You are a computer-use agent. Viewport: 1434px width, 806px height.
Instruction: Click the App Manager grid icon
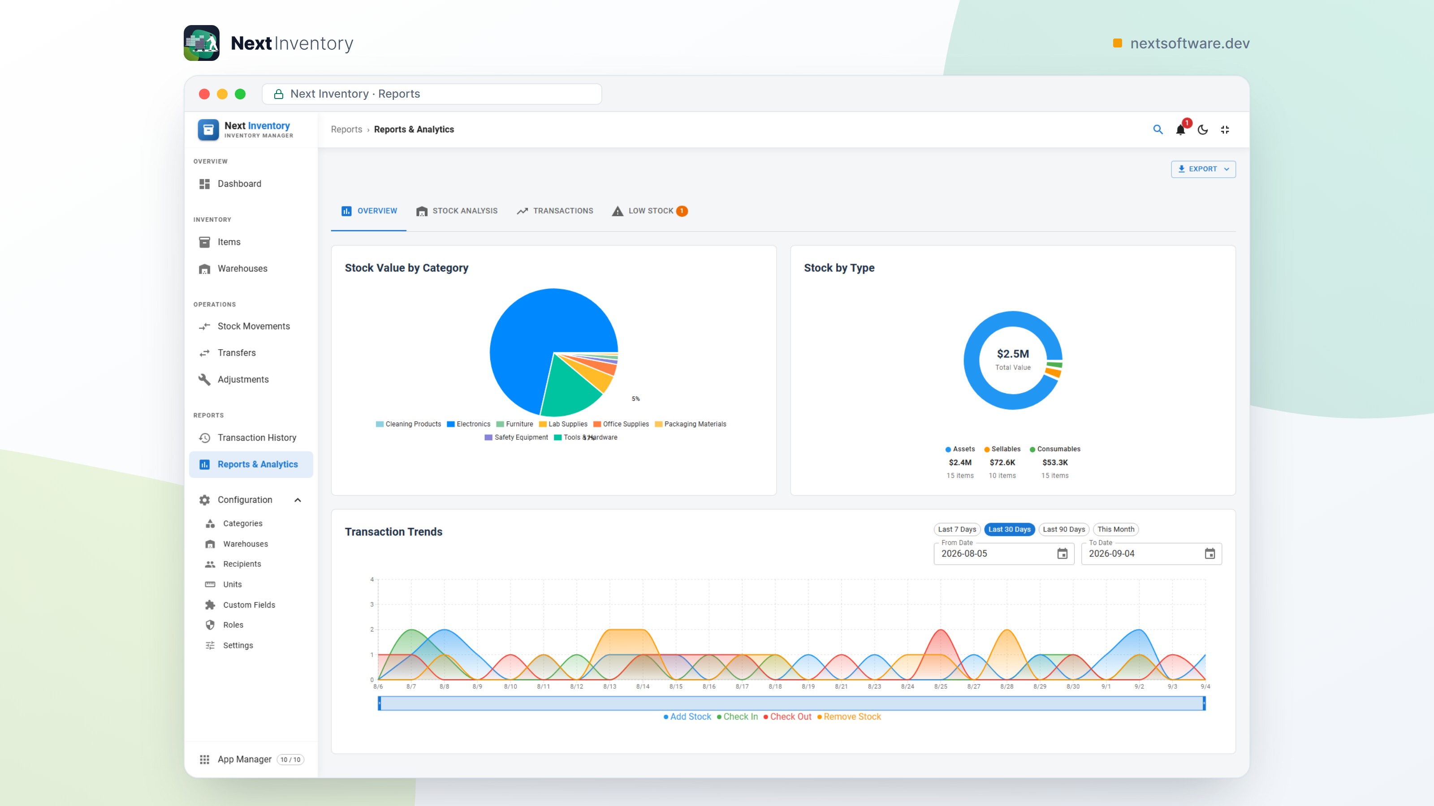(x=204, y=759)
